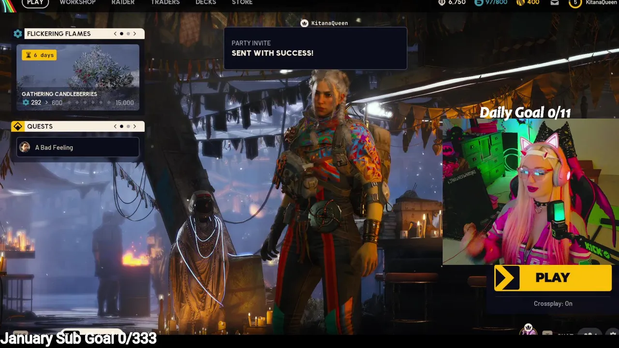Viewport: 619px width, 348px height.
Task: Open the TRADERS tab
Action: pos(165,3)
